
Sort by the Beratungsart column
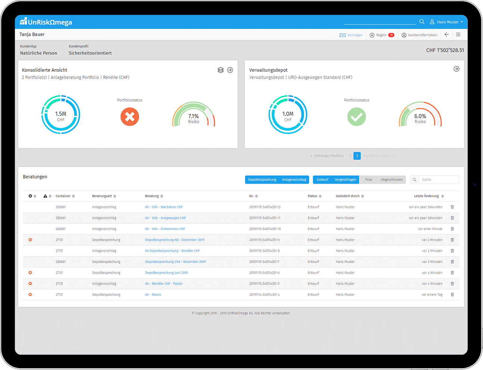104,196
